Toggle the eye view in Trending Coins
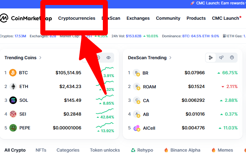The width and height of the screenshot is (246, 156). pyautogui.click(x=108, y=58)
